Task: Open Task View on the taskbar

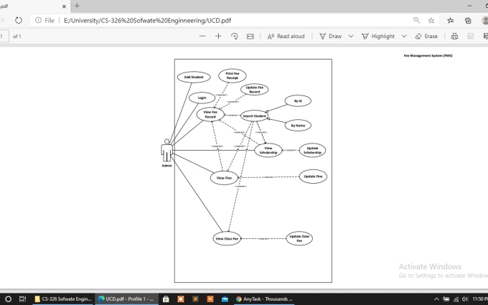Action: (x=23, y=299)
